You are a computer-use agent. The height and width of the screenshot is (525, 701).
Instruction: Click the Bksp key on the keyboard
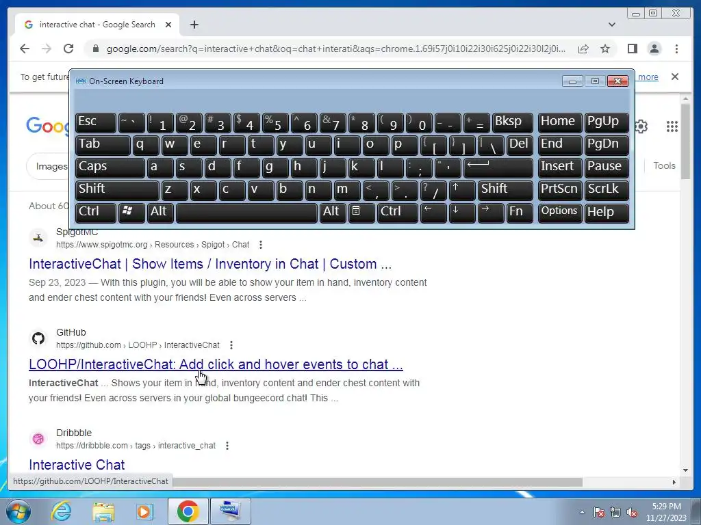pos(512,122)
